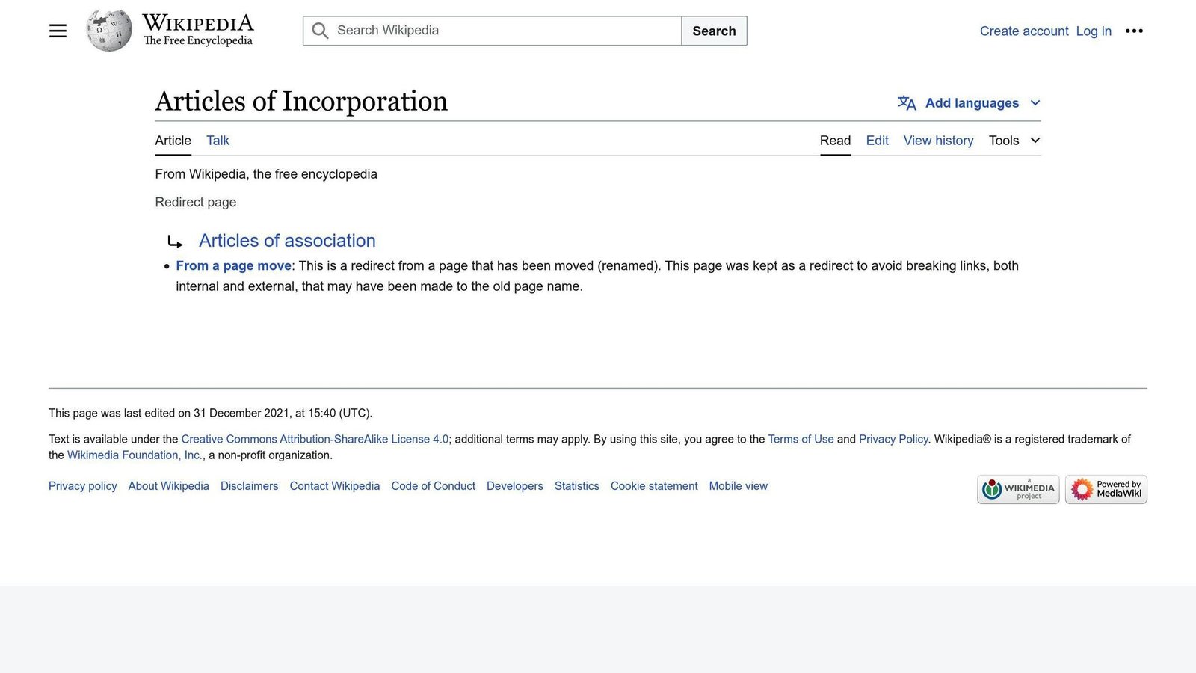Click the last edited 31 December 2021 text

pyautogui.click(x=210, y=413)
